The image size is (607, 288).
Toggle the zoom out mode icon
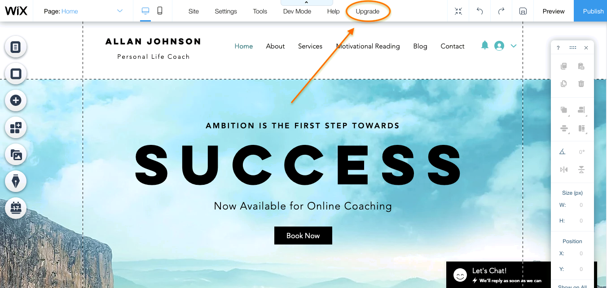click(458, 11)
